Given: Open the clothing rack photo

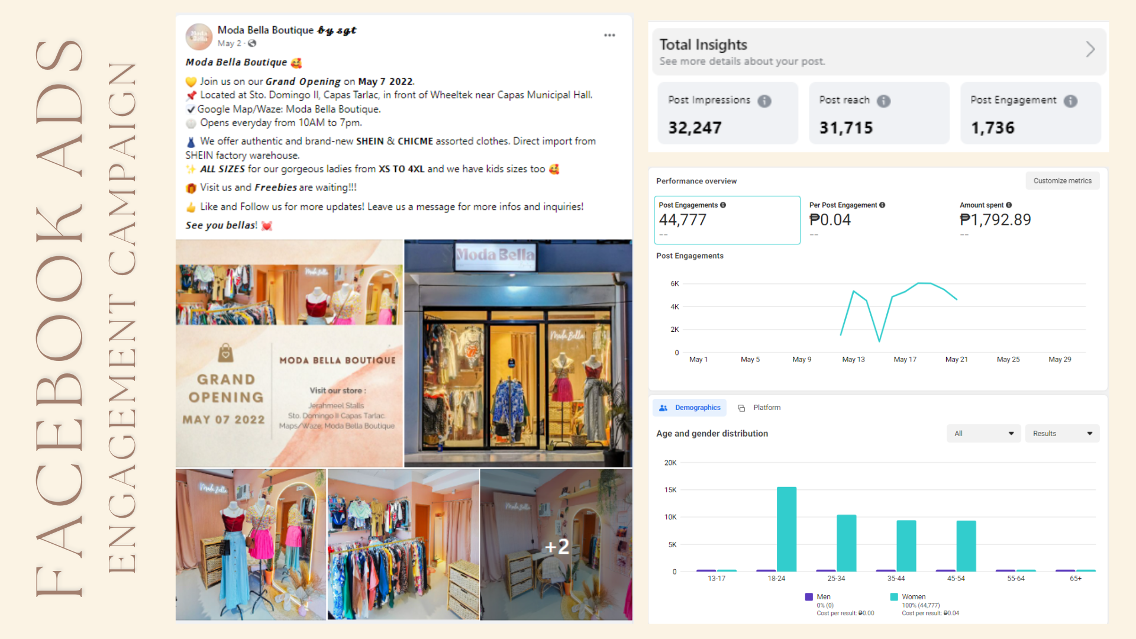Looking at the screenshot, I should [404, 545].
